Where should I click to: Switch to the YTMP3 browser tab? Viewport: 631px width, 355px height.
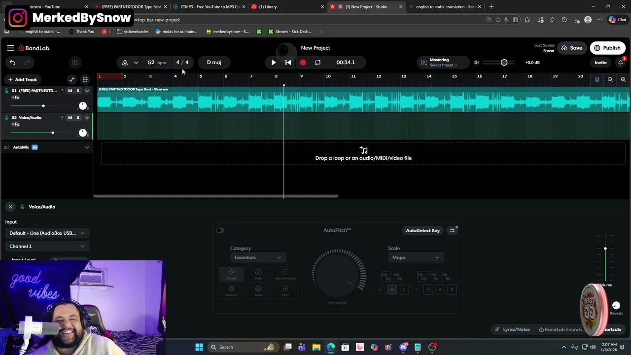210,7
